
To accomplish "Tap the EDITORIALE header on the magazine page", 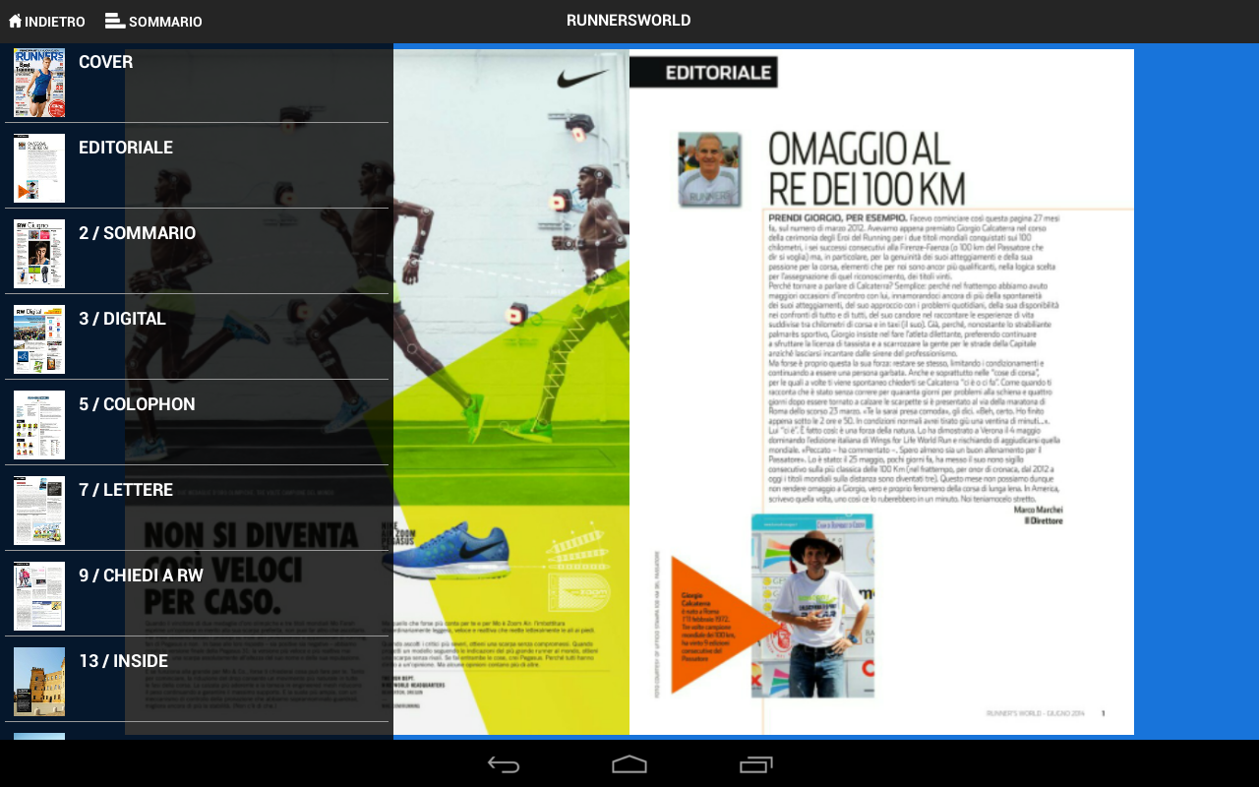I will [704, 73].
